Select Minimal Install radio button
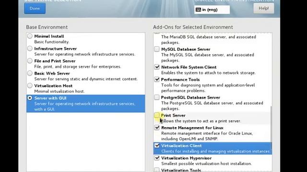 30,36
